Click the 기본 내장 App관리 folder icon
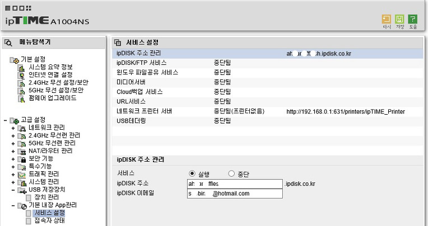 click(x=22, y=205)
